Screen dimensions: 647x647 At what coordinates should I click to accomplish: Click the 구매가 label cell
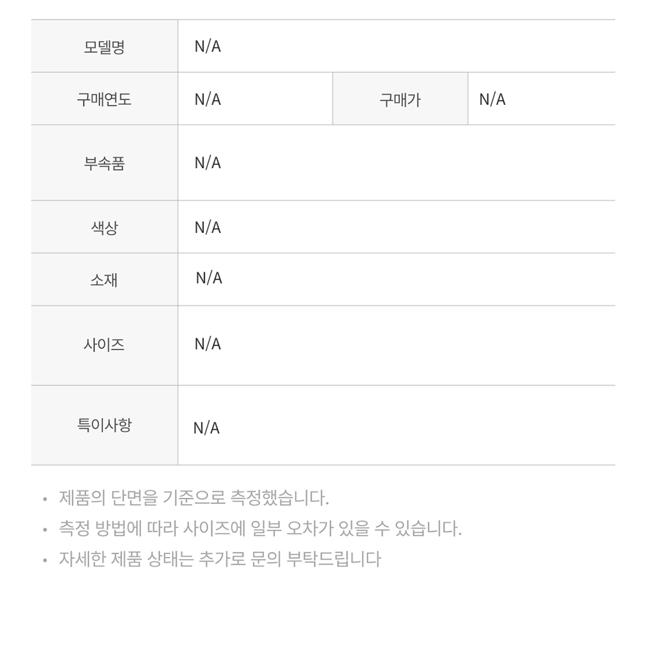pos(400,99)
